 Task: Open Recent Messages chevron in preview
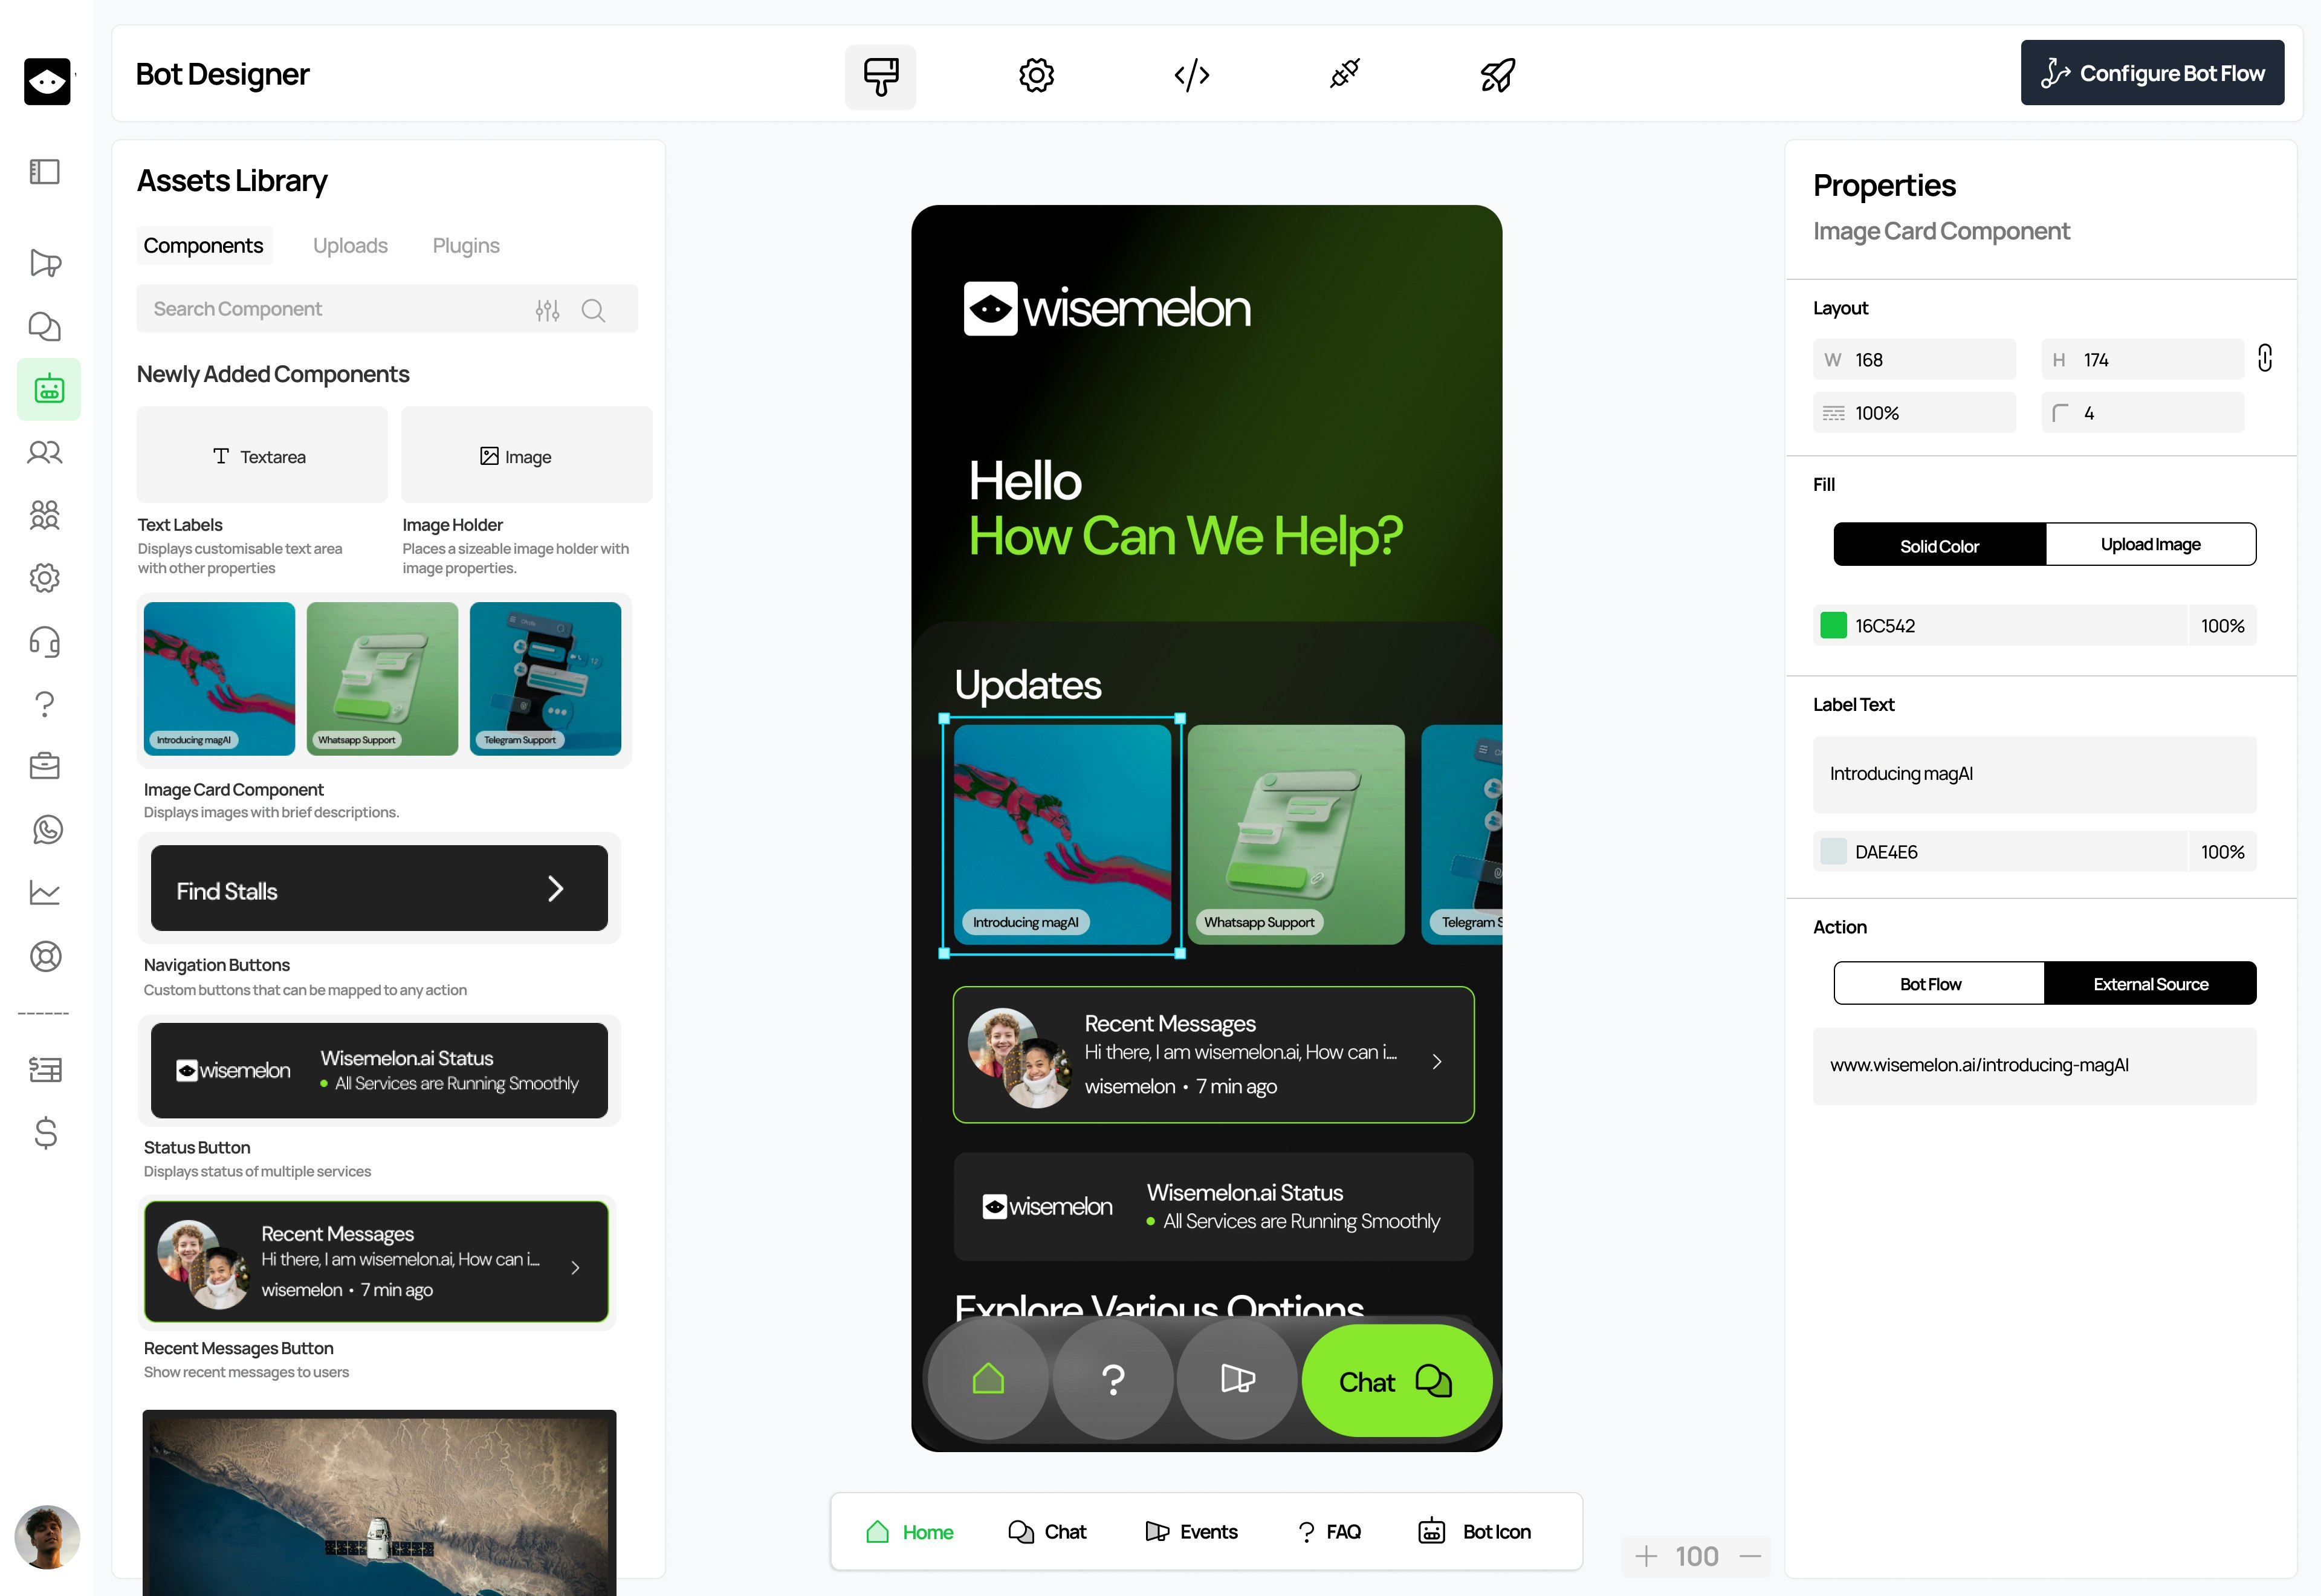1437,1062
